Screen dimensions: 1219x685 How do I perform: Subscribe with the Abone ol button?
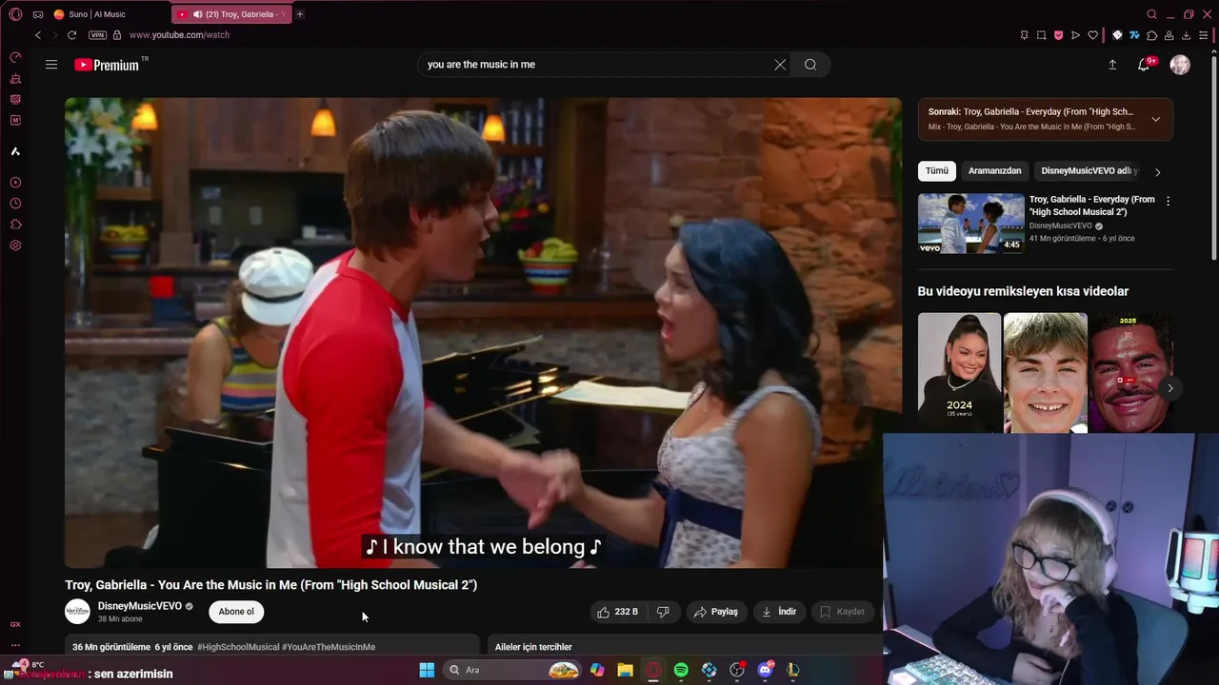pyautogui.click(x=236, y=612)
